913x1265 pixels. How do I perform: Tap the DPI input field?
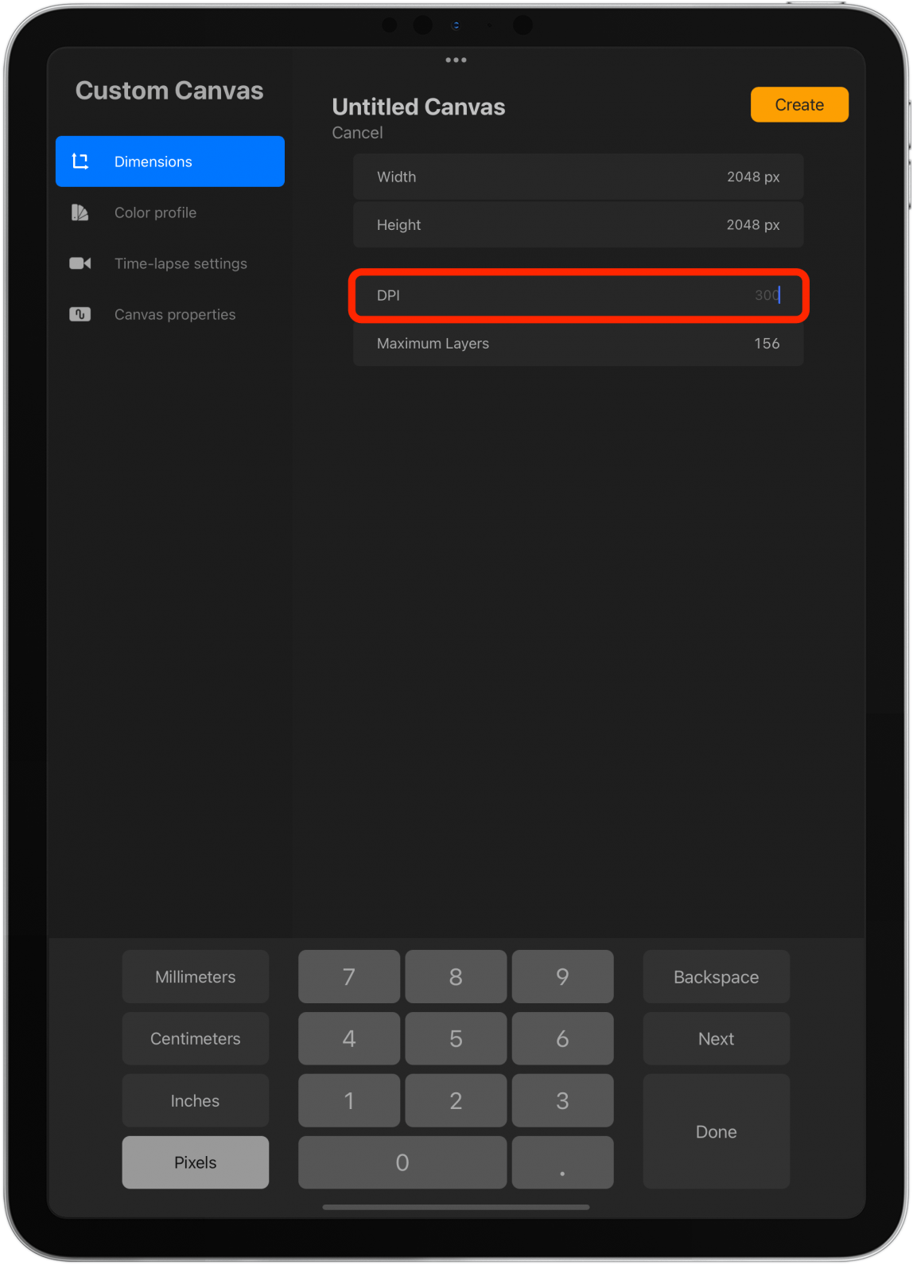tap(578, 295)
